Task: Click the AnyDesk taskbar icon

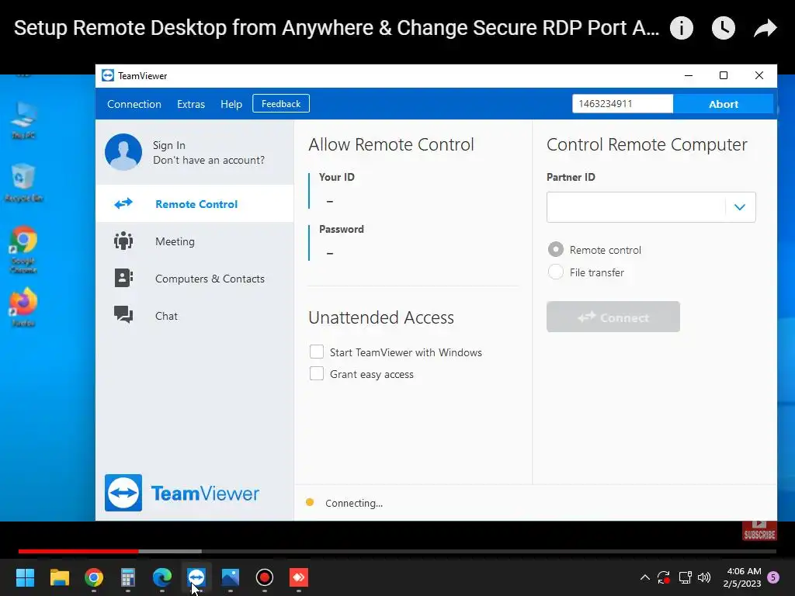Action: [299, 577]
